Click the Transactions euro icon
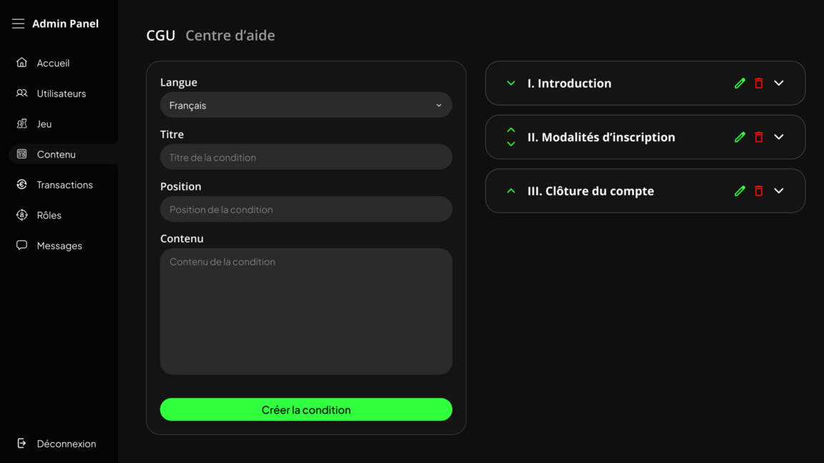The height and width of the screenshot is (463, 824). 21,184
